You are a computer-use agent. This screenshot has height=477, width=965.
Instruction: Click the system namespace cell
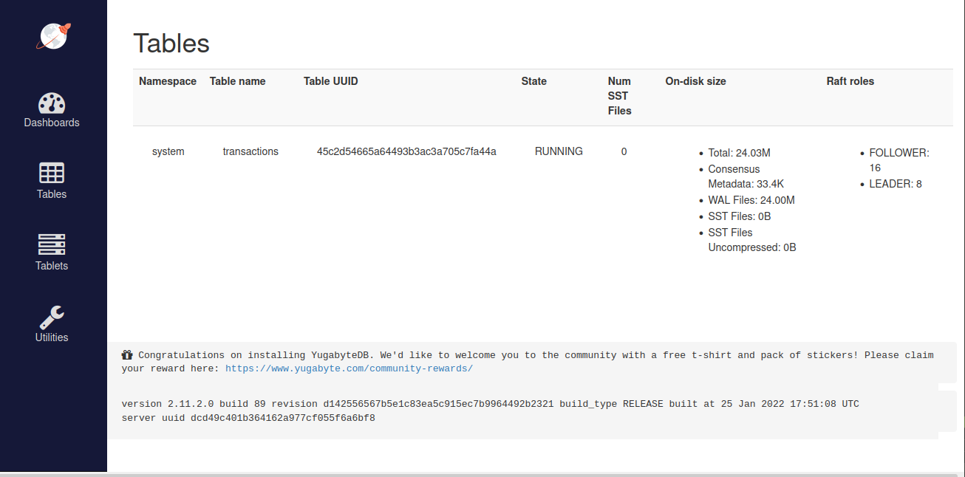pos(168,151)
